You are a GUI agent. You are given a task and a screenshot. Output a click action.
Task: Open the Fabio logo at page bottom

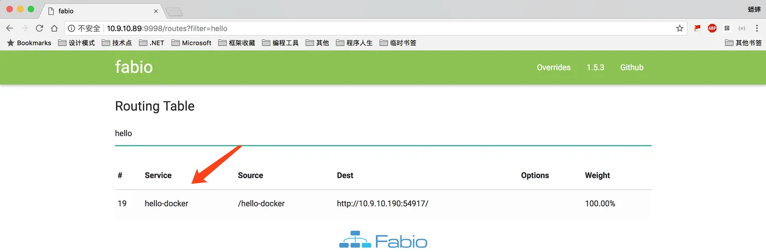(x=383, y=241)
